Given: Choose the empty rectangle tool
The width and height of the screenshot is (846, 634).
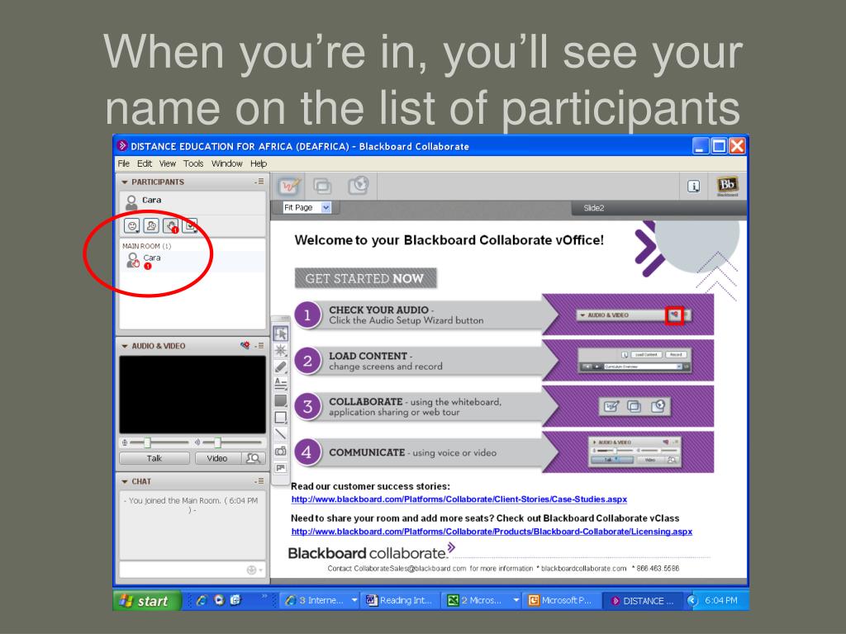Looking at the screenshot, I should (281, 417).
